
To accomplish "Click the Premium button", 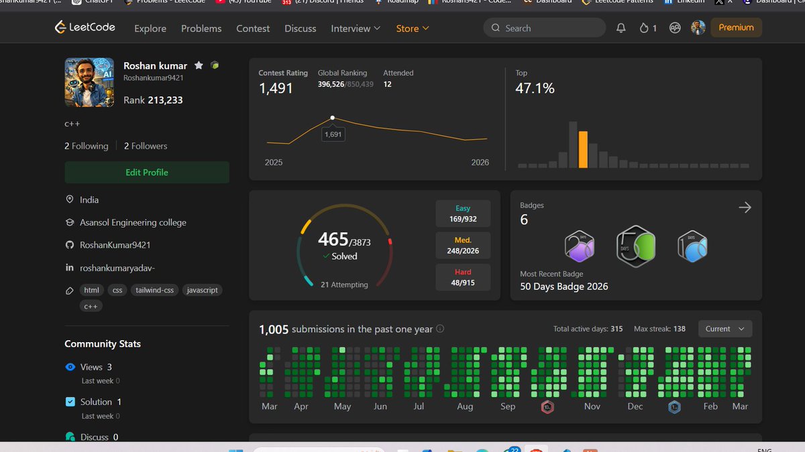I will click(x=736, y=27).
